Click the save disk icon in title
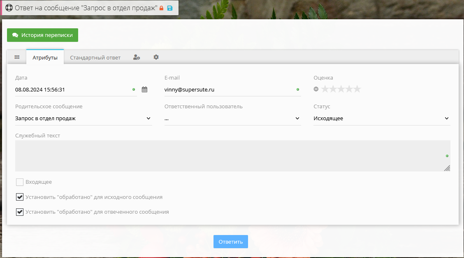The image size is (464, 258). click(170, 8)
